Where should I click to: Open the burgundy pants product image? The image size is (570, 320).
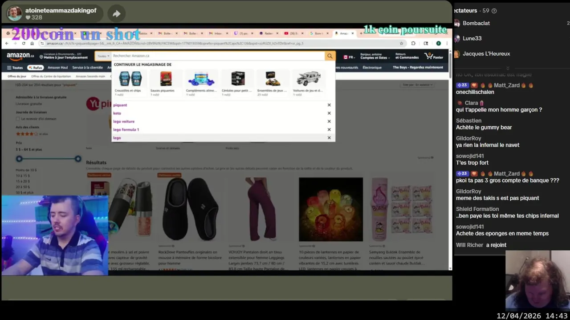[x=261, y=209]
